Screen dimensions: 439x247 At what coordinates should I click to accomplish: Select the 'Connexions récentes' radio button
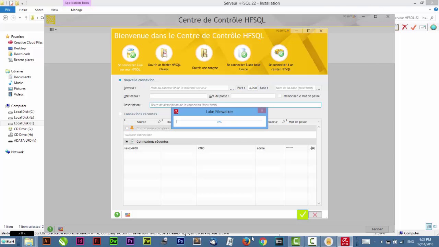120,114
